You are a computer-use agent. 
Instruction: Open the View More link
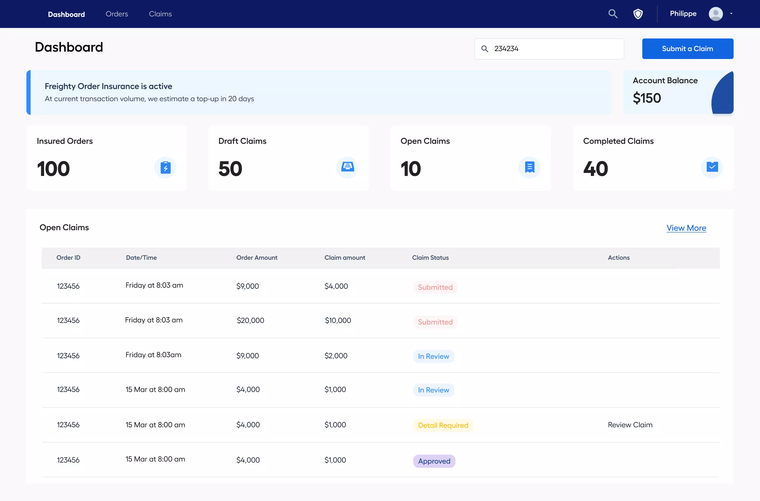(x=686, y=228)
